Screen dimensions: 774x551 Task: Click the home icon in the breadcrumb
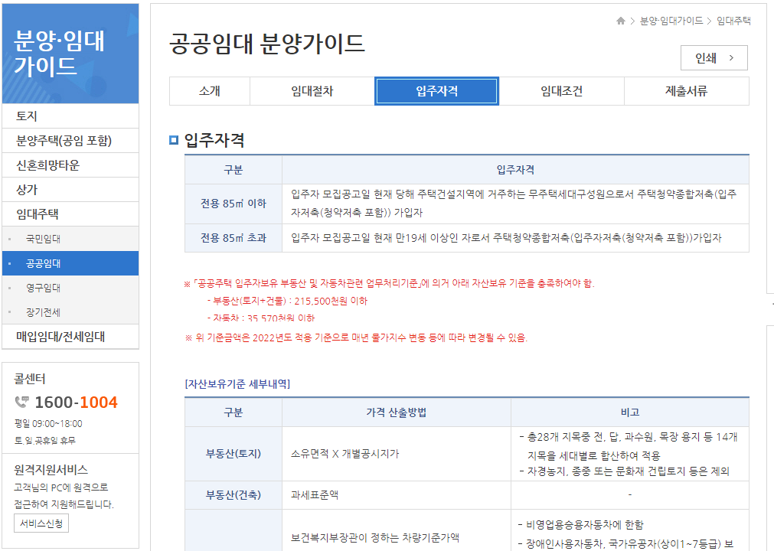(x=620, y=21)
